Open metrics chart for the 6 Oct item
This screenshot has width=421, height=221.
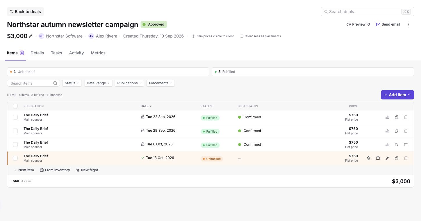coord(387,145)
